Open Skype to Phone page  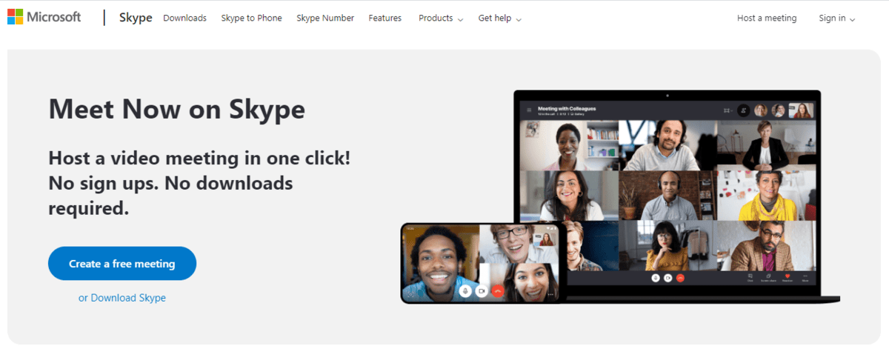point(251,18)
